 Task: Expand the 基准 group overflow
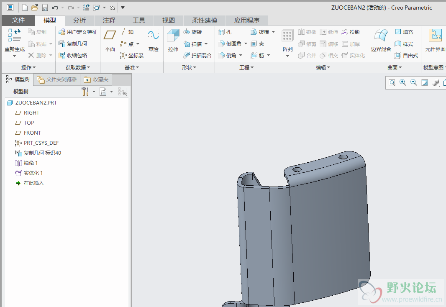coord(132,67)
